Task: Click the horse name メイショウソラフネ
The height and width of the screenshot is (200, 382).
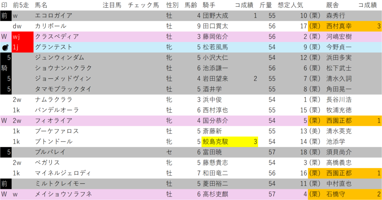Action: click(63, 194)
